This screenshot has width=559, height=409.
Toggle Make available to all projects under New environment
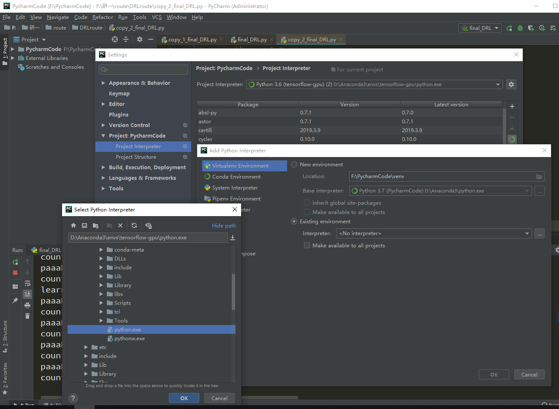point(307,212)
